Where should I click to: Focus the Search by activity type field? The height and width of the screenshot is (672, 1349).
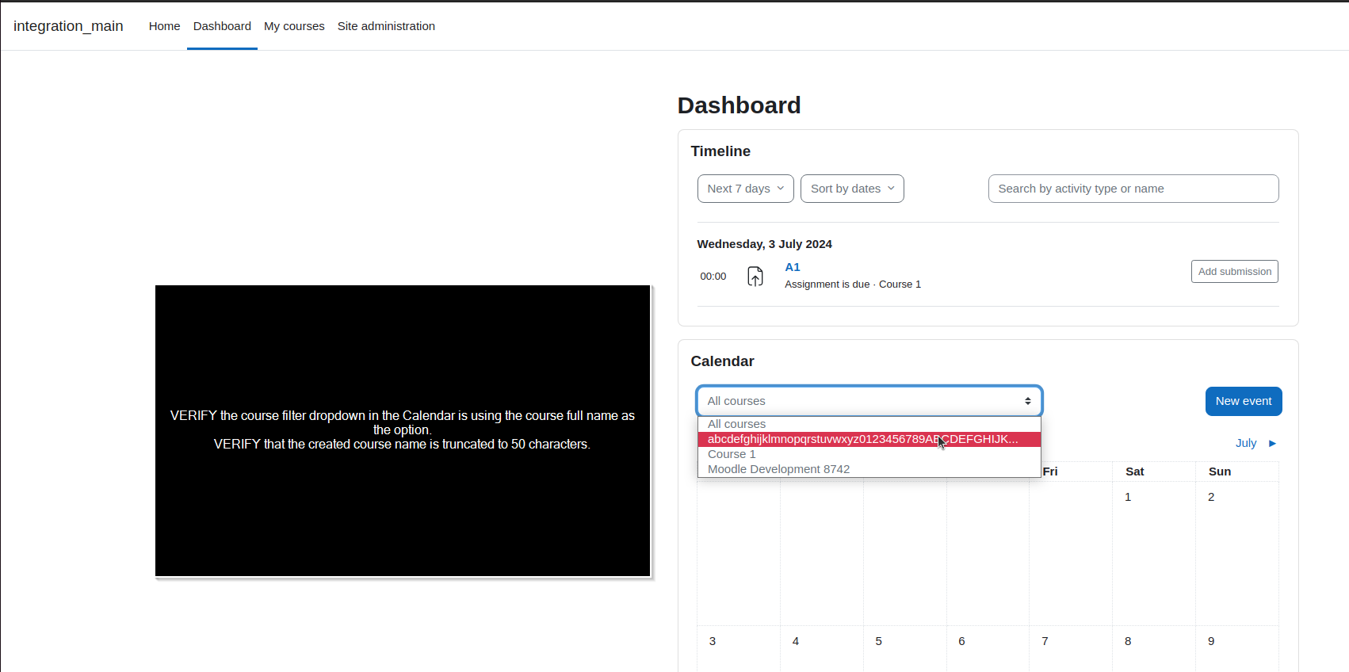[x=1133, y=189]
